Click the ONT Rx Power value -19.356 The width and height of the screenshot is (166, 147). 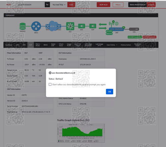[41, 65]
